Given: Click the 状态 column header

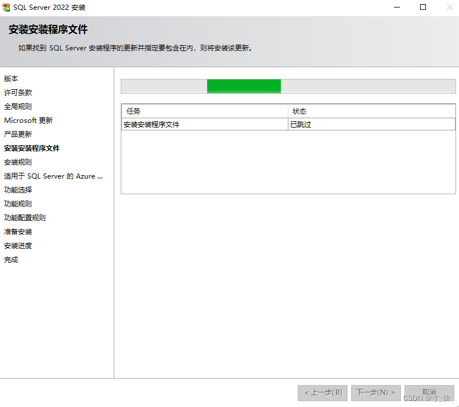Looking at the screenshot, I should click(x=371, y=111).
